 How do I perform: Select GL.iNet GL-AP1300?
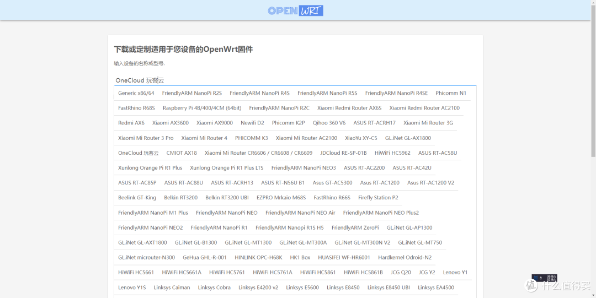[x=409, y=227]
